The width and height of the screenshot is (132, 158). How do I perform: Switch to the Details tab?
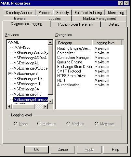click(114, 24)
